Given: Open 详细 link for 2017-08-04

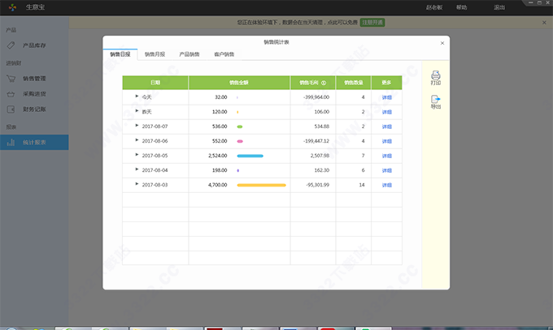Looking at the screenshot, I should point(387,170).
